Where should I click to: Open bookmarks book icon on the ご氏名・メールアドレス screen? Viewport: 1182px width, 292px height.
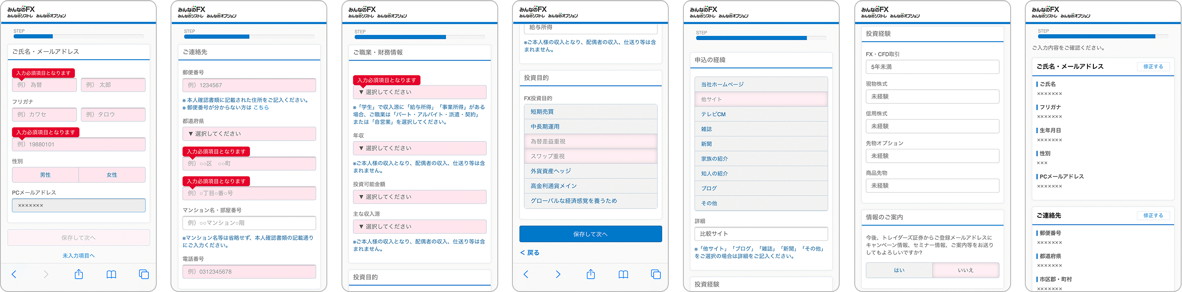(x=112, y=274)
